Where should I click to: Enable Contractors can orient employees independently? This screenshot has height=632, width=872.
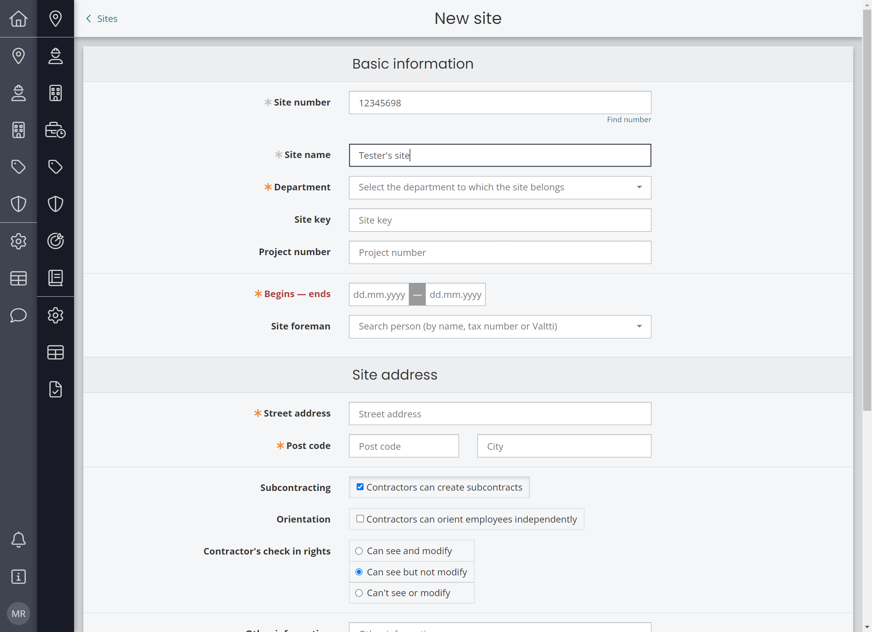point(360,519)
